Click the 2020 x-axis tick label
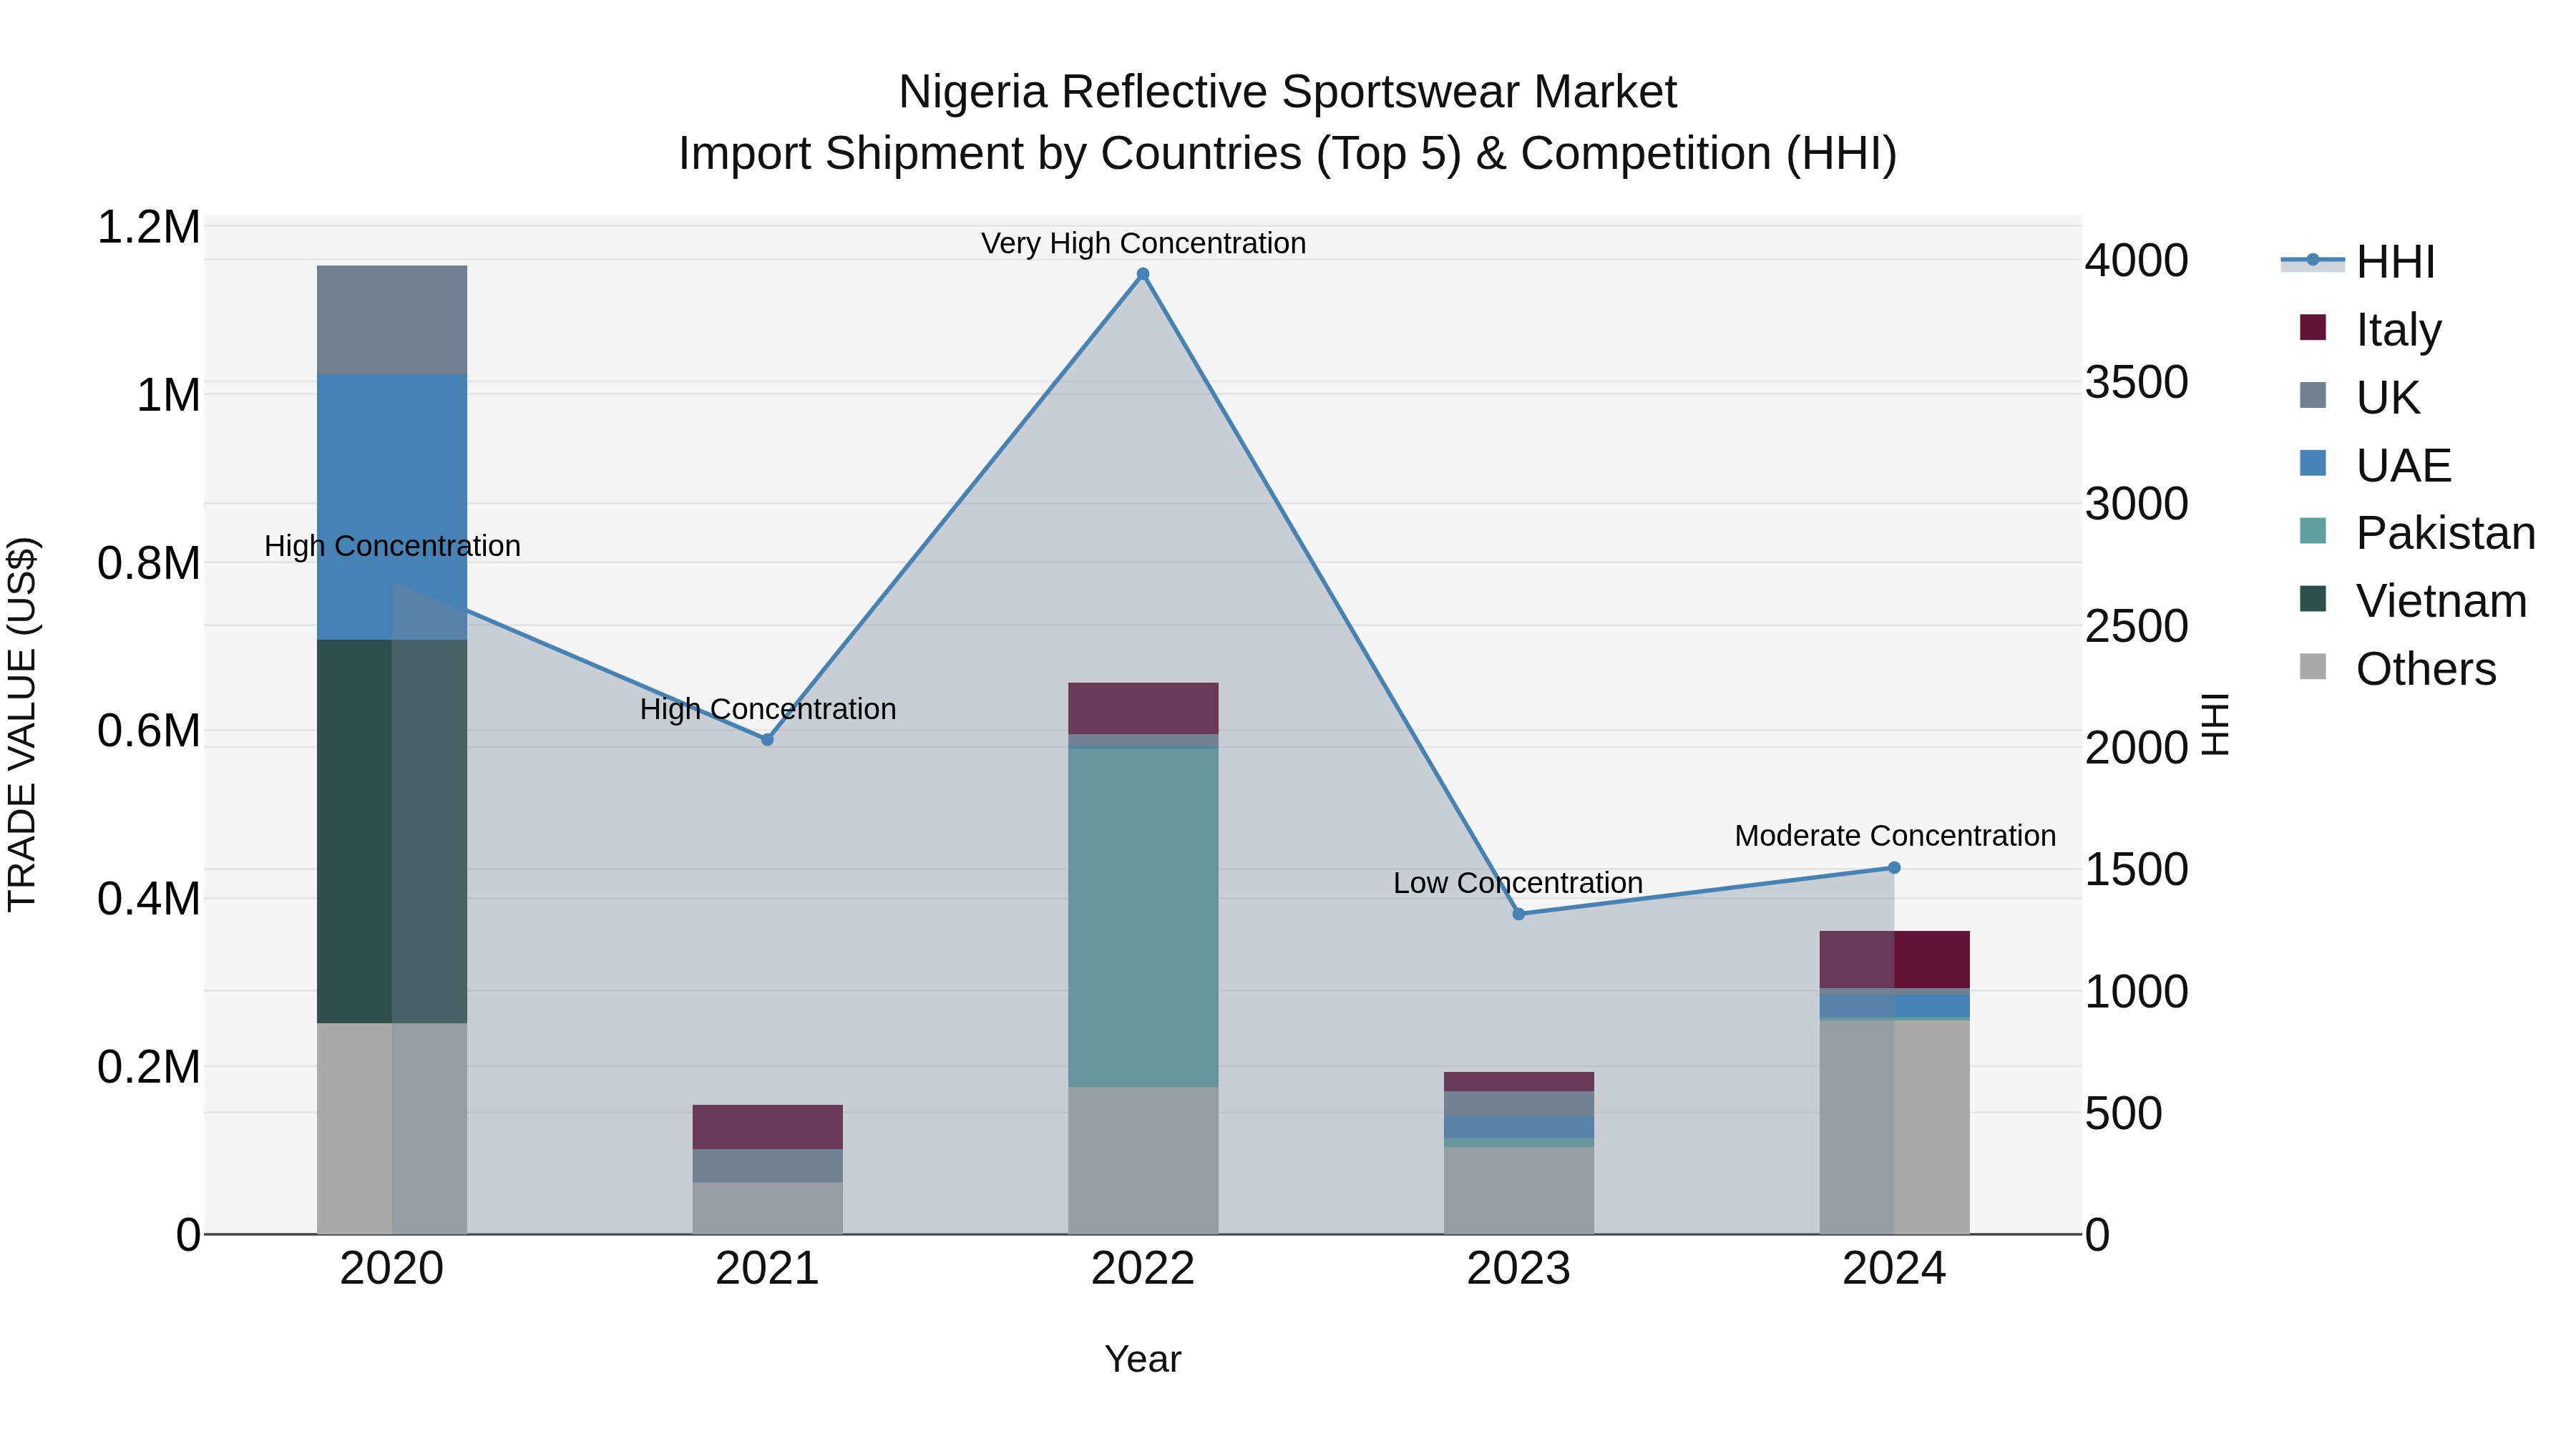Image resolution: width=2576 pixels, height=1449 pixels. pyautogui.click(x=392, y=1269)
